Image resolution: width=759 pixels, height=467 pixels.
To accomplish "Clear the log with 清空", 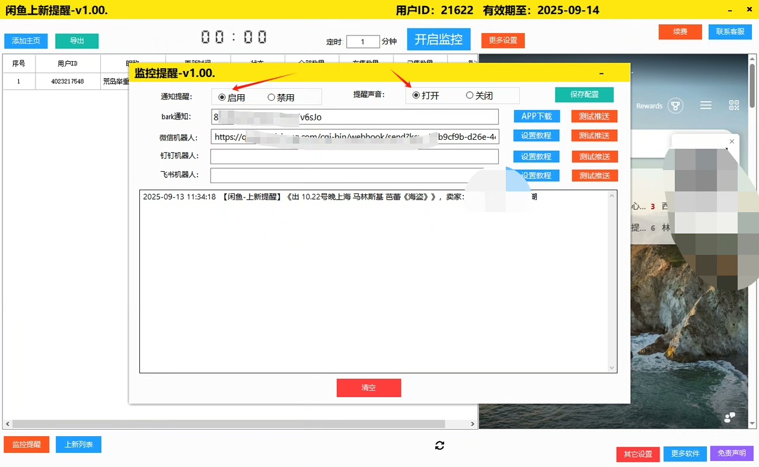I will pyautogui.click(x=369, y=388).
